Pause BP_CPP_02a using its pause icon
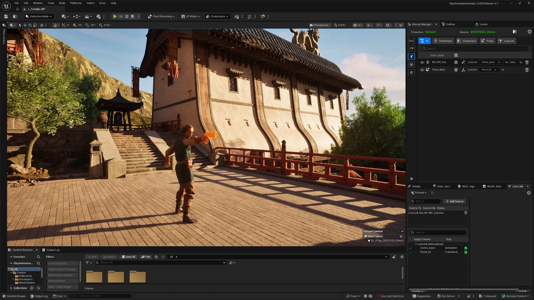Screen dimensions: 534x300 tap(456, 62)
